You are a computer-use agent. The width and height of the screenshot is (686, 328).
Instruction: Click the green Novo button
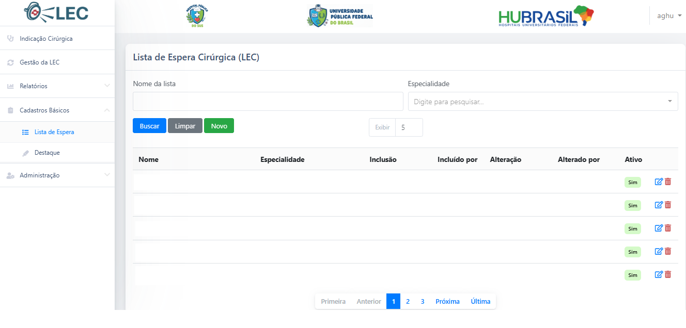coord(219,126)
